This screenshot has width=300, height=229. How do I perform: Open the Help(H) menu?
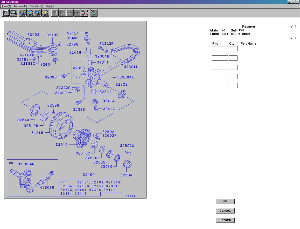pyautogui.click(x=50, y=6)
